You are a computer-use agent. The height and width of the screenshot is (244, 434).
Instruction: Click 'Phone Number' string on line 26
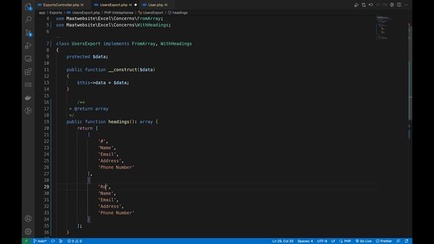pyautogui.click(x=116, y=167)
